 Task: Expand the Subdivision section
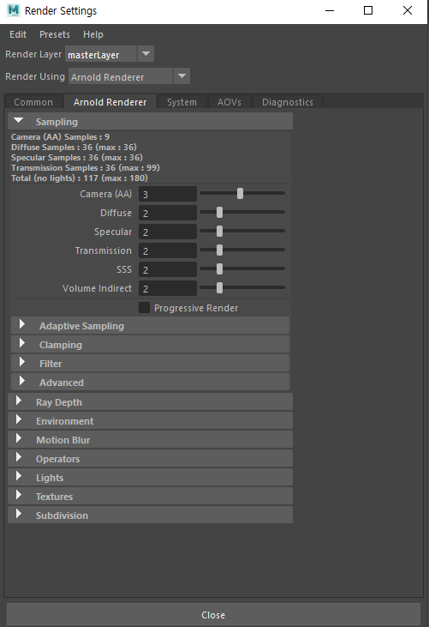[150, 515]
